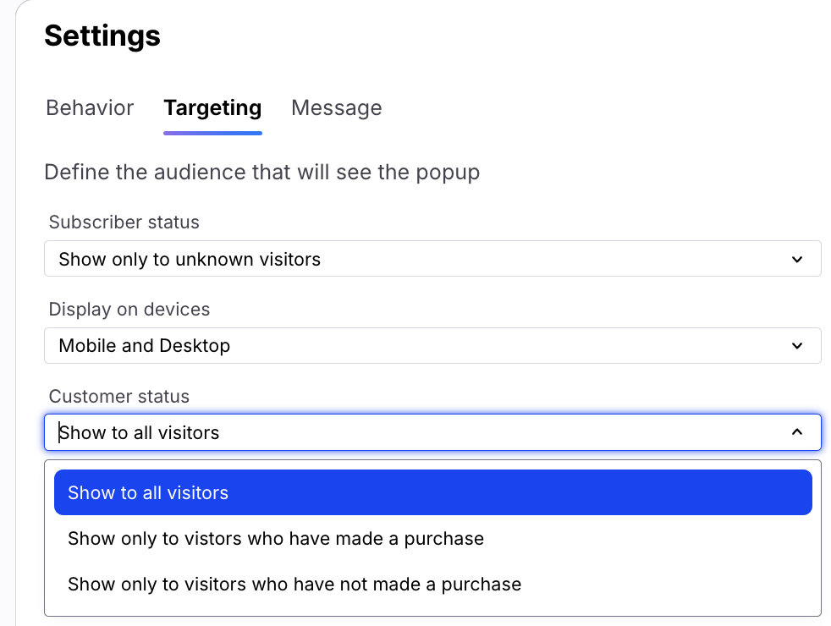The height and width of the screenshot is (626, 831).
Task: Open the Subscriber status dropdown
Action: (x=432, y=259)
